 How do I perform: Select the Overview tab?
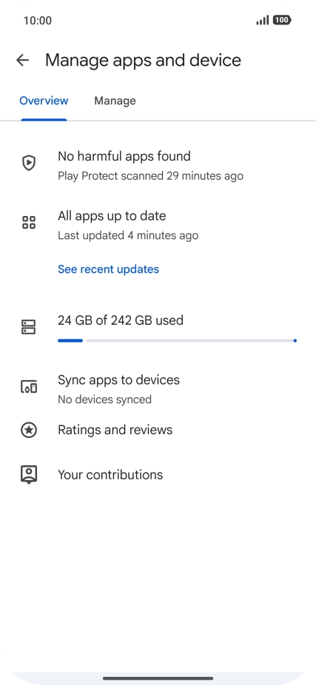tap(44, 101)
